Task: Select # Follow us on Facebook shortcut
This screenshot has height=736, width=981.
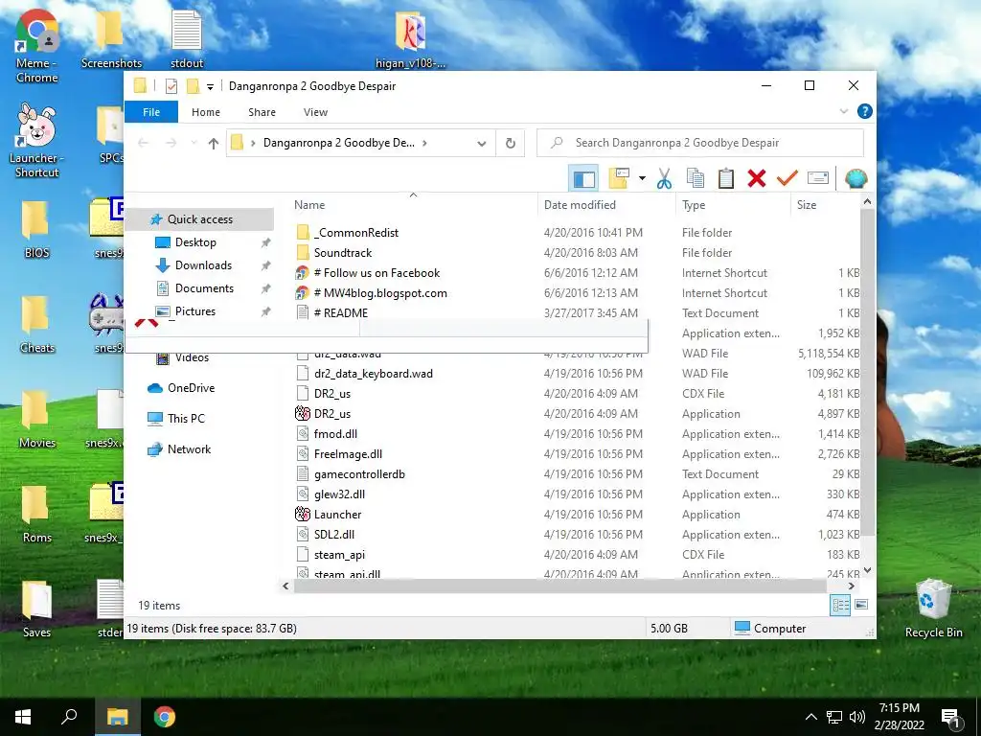Action: pos(376,273)
